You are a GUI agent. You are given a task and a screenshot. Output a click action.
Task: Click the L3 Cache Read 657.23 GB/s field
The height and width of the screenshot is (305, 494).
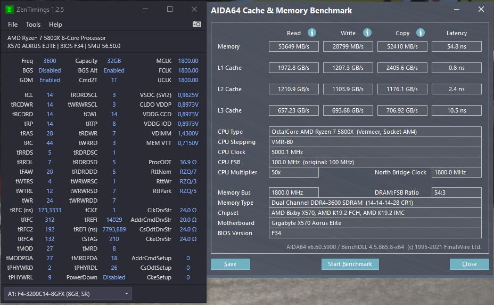tap(294, 110)
